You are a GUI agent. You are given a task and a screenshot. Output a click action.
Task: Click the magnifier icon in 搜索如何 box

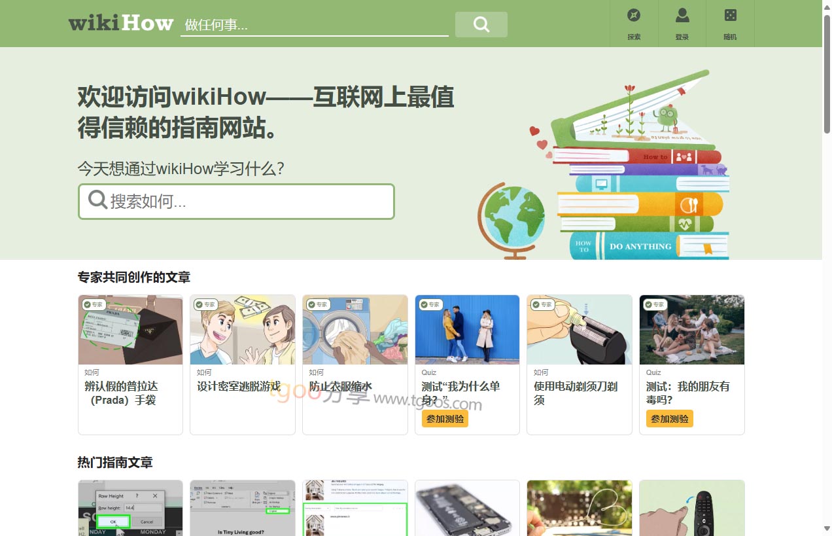point(97,200)
